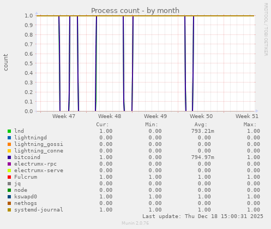Screen dimensions: 271x229
Task: Click the kswapd0 Min value 1.00
Action: pos(155,197)
